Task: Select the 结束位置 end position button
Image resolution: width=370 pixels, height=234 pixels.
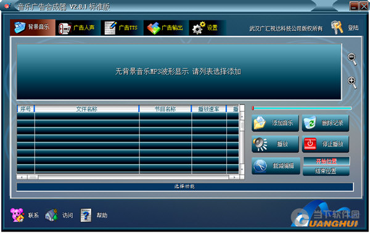Action: point(326,171)
